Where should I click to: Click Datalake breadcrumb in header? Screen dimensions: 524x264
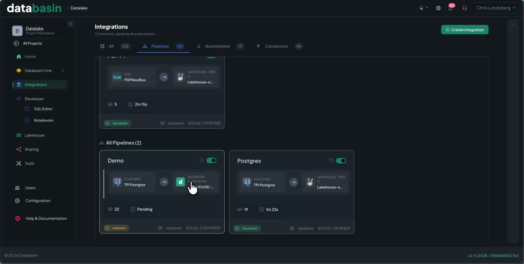coord(79,8)
